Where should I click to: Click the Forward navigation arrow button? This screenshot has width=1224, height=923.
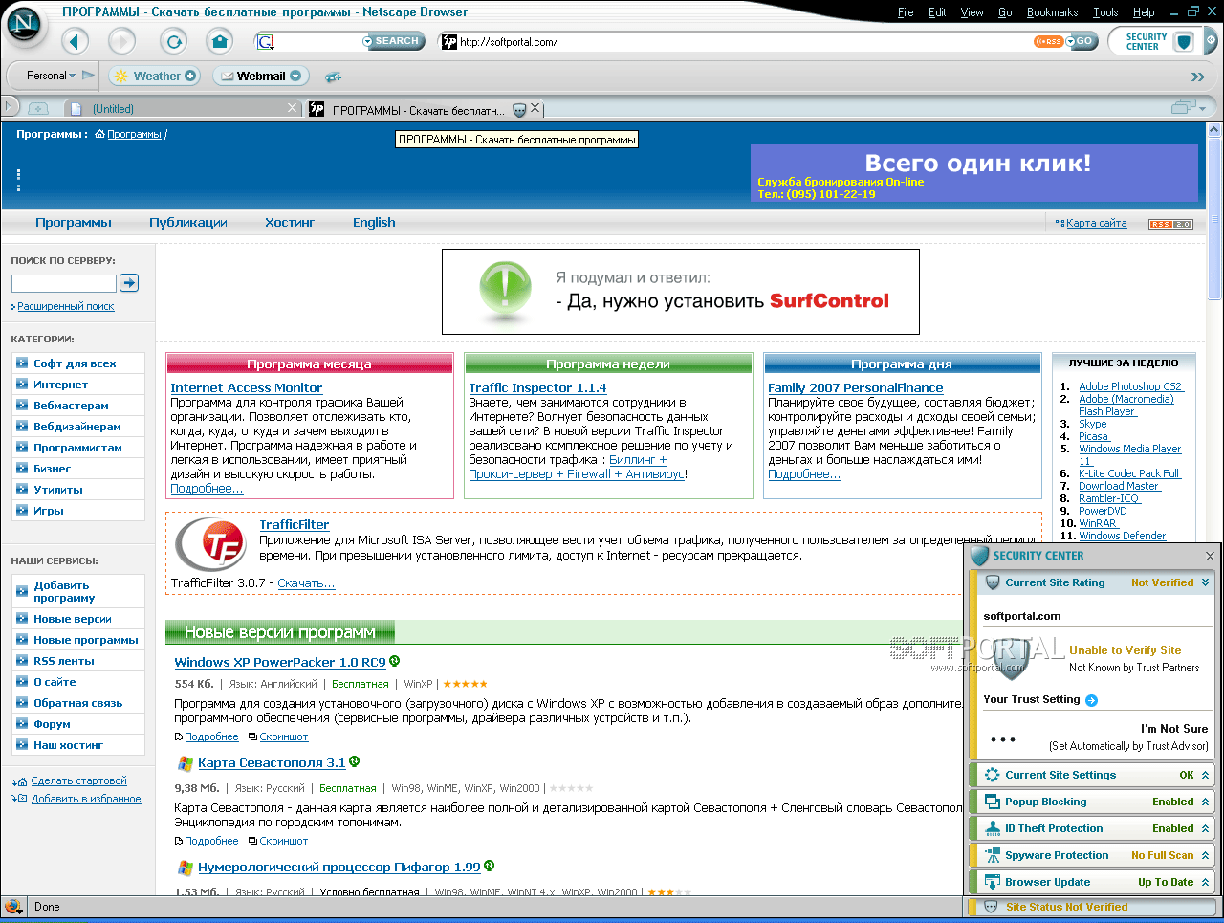point(121,41)
